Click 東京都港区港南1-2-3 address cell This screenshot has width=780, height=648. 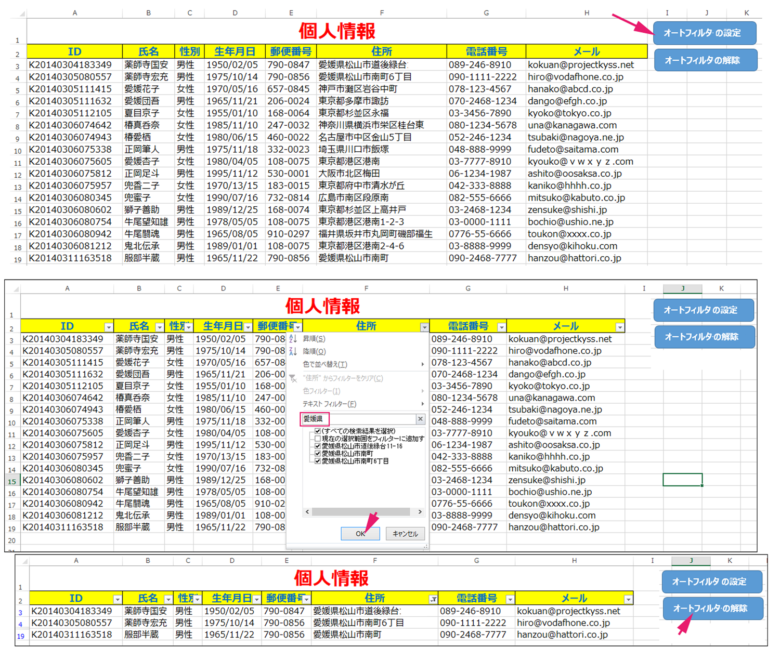click(x=381, y=222)
